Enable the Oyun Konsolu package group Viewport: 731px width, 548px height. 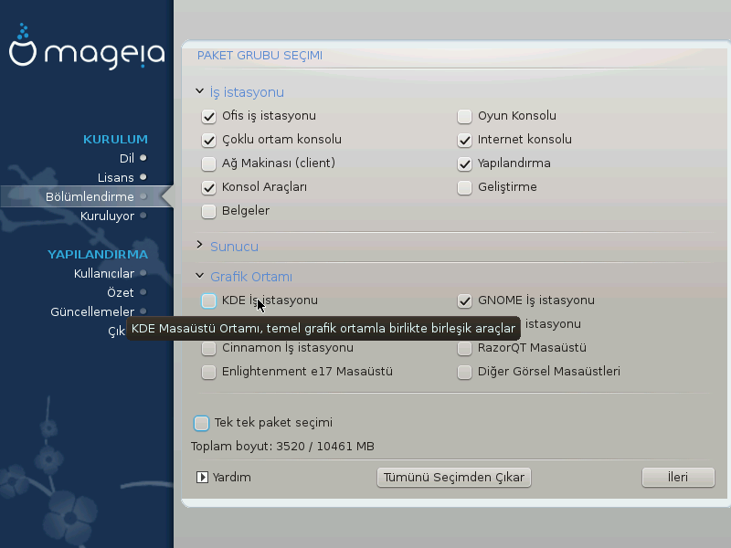coord(464,116)
